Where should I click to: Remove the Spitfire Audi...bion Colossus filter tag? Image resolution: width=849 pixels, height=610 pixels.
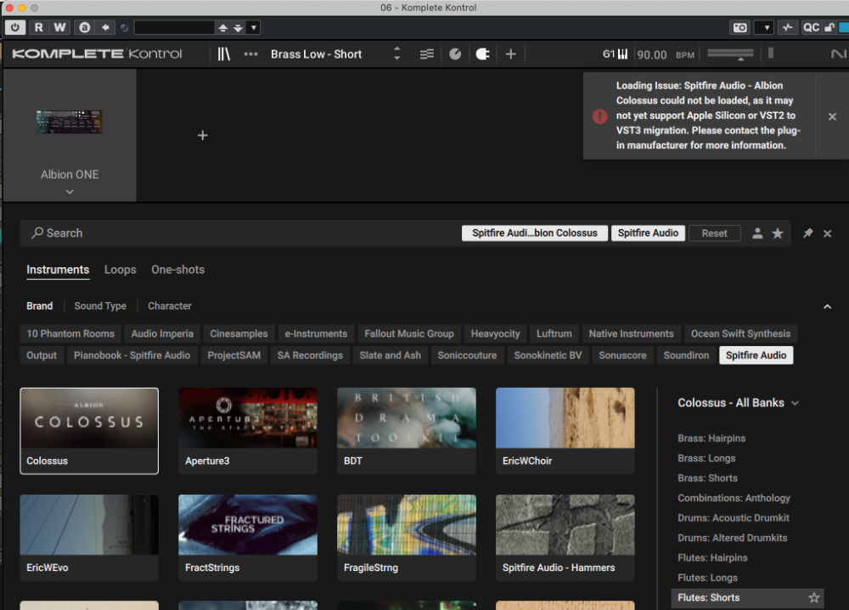pyautogui.click(x=534, y=233)
